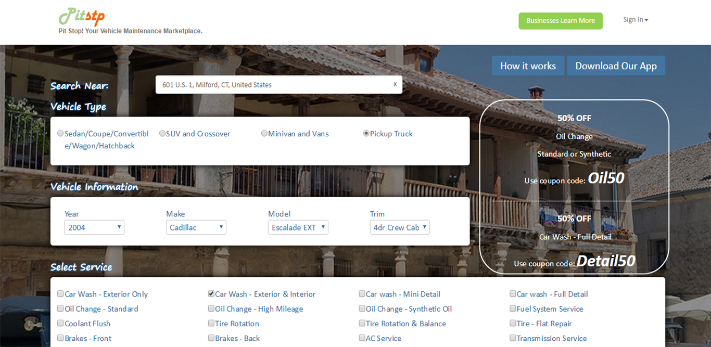Image resolution: width=711 pixels, height=347 pixels.
Task: Click the Search Near address field
Action: [x=273, y=85]
